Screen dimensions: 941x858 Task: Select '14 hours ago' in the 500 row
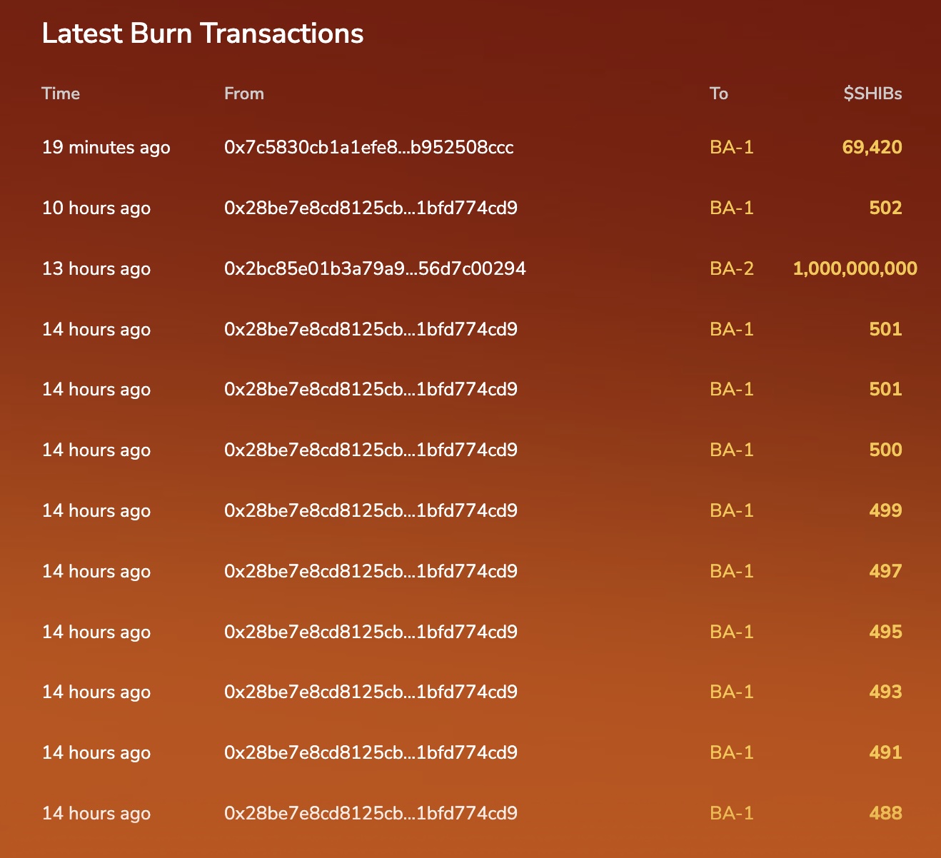96,450
